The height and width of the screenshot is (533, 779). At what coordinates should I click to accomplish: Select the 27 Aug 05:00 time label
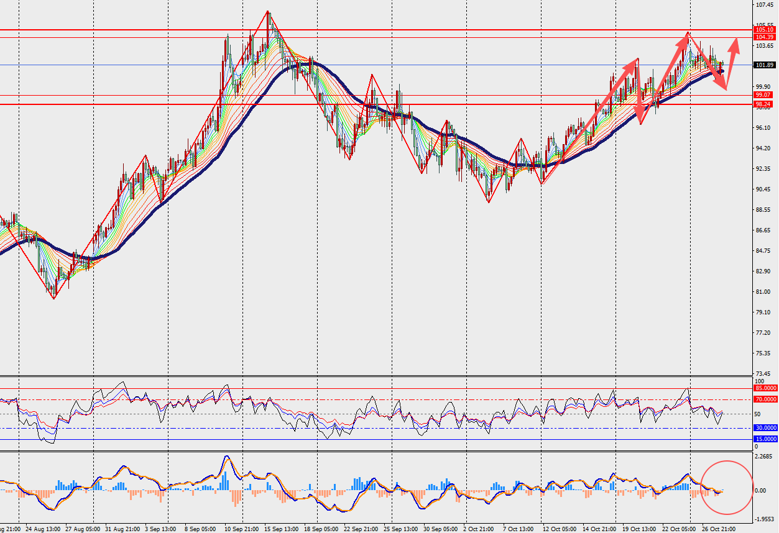[x=83, y=529]
